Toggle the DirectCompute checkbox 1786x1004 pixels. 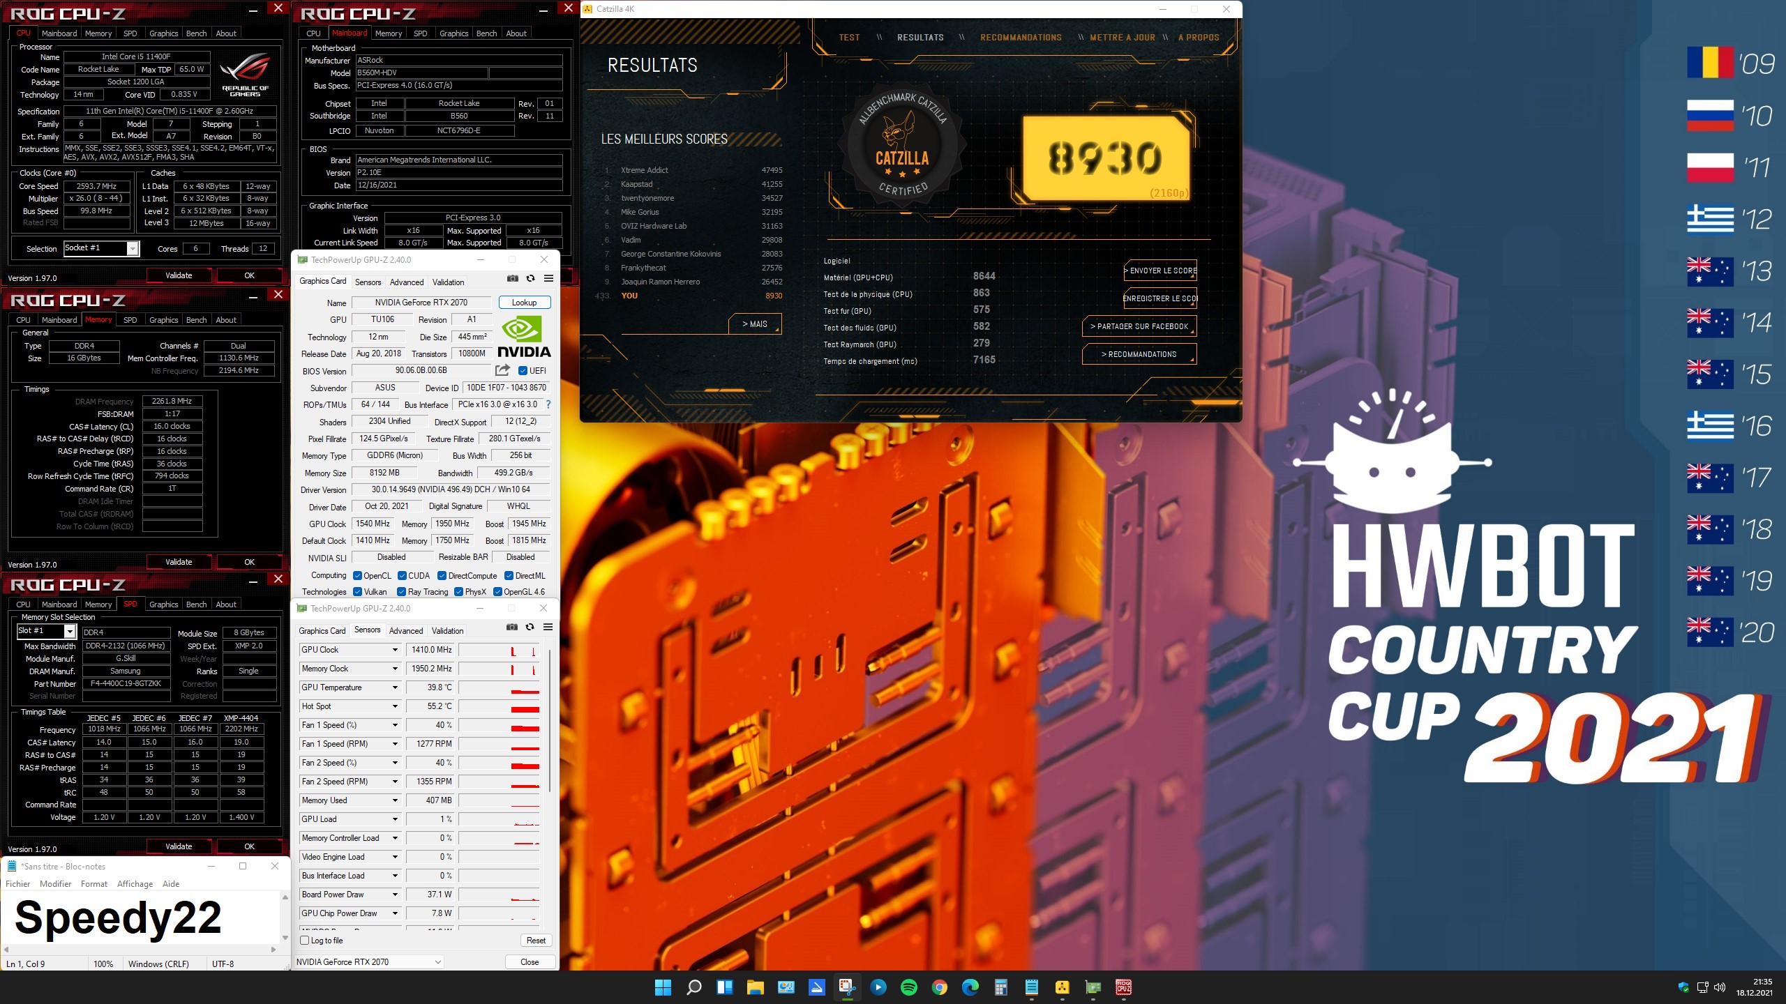tap(442, 575)
